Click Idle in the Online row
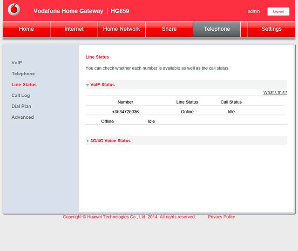This screenshot has width=298, height=251. click(231, 112)
